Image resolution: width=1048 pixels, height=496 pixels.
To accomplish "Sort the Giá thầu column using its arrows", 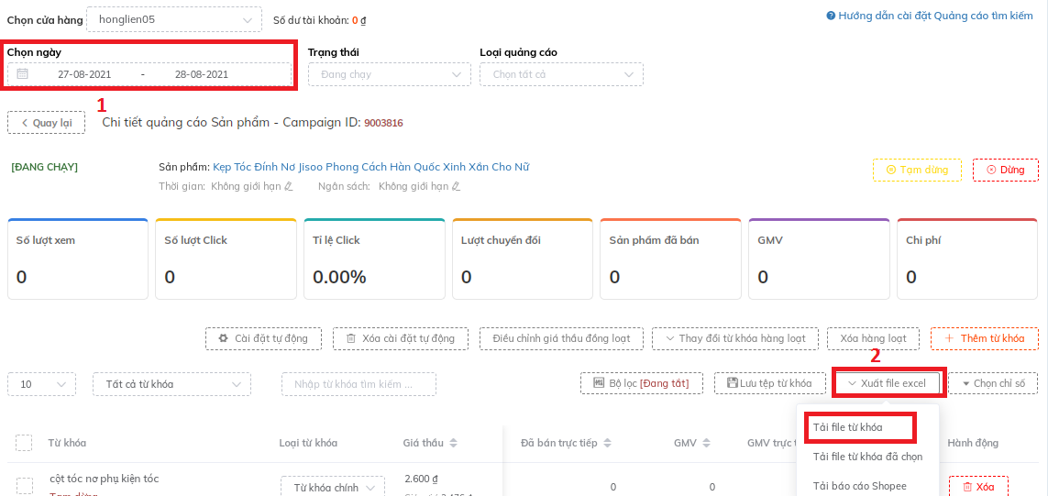I will pyautogui.click(x=453, y=443).
